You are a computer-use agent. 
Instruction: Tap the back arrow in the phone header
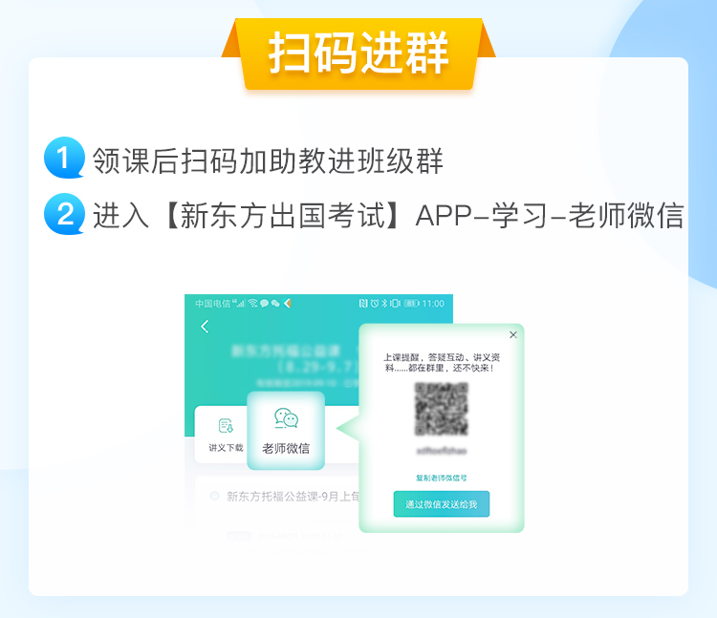click(205, 327)
